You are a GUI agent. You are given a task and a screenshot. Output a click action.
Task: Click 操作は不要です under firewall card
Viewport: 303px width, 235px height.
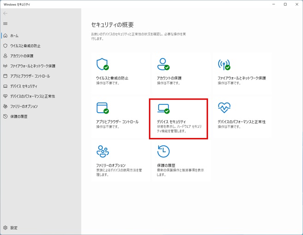click(229, 83)
